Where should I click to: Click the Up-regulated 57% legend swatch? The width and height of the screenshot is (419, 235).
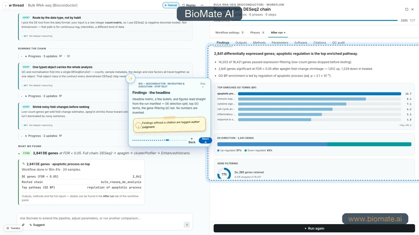[218, 150]
